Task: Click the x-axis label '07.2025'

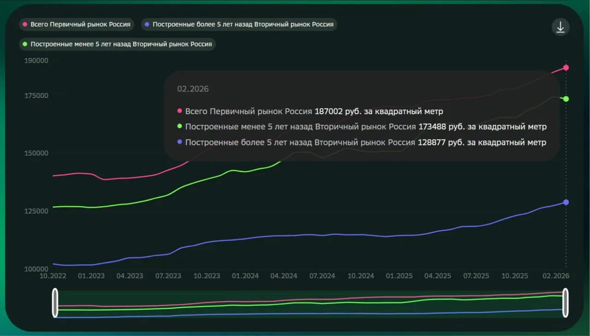Action: [x=476, y=276]
